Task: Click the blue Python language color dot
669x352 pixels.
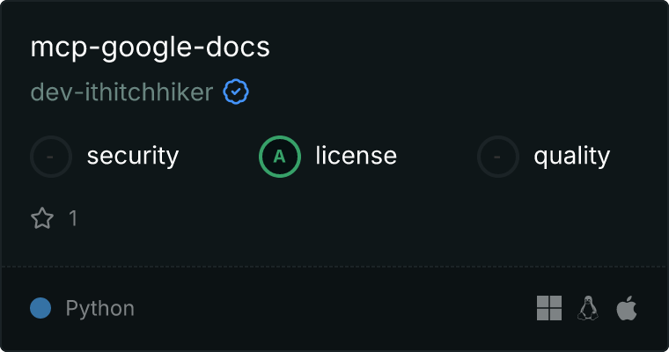Action: coord(40,308)
